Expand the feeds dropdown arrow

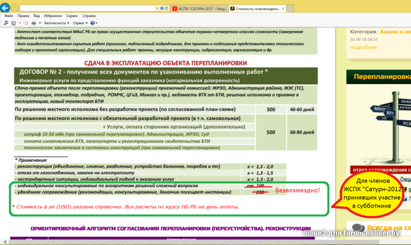click(20, 23)
